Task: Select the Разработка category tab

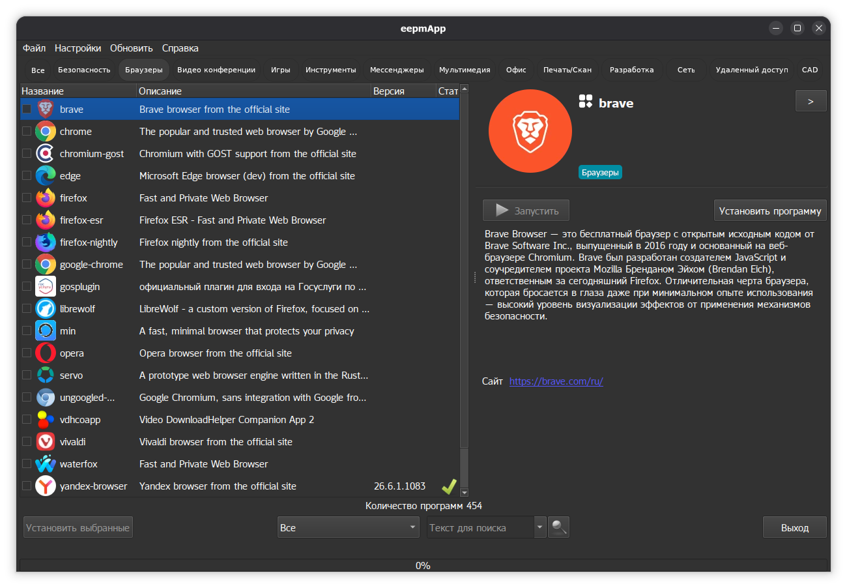Action: point(632,70)
